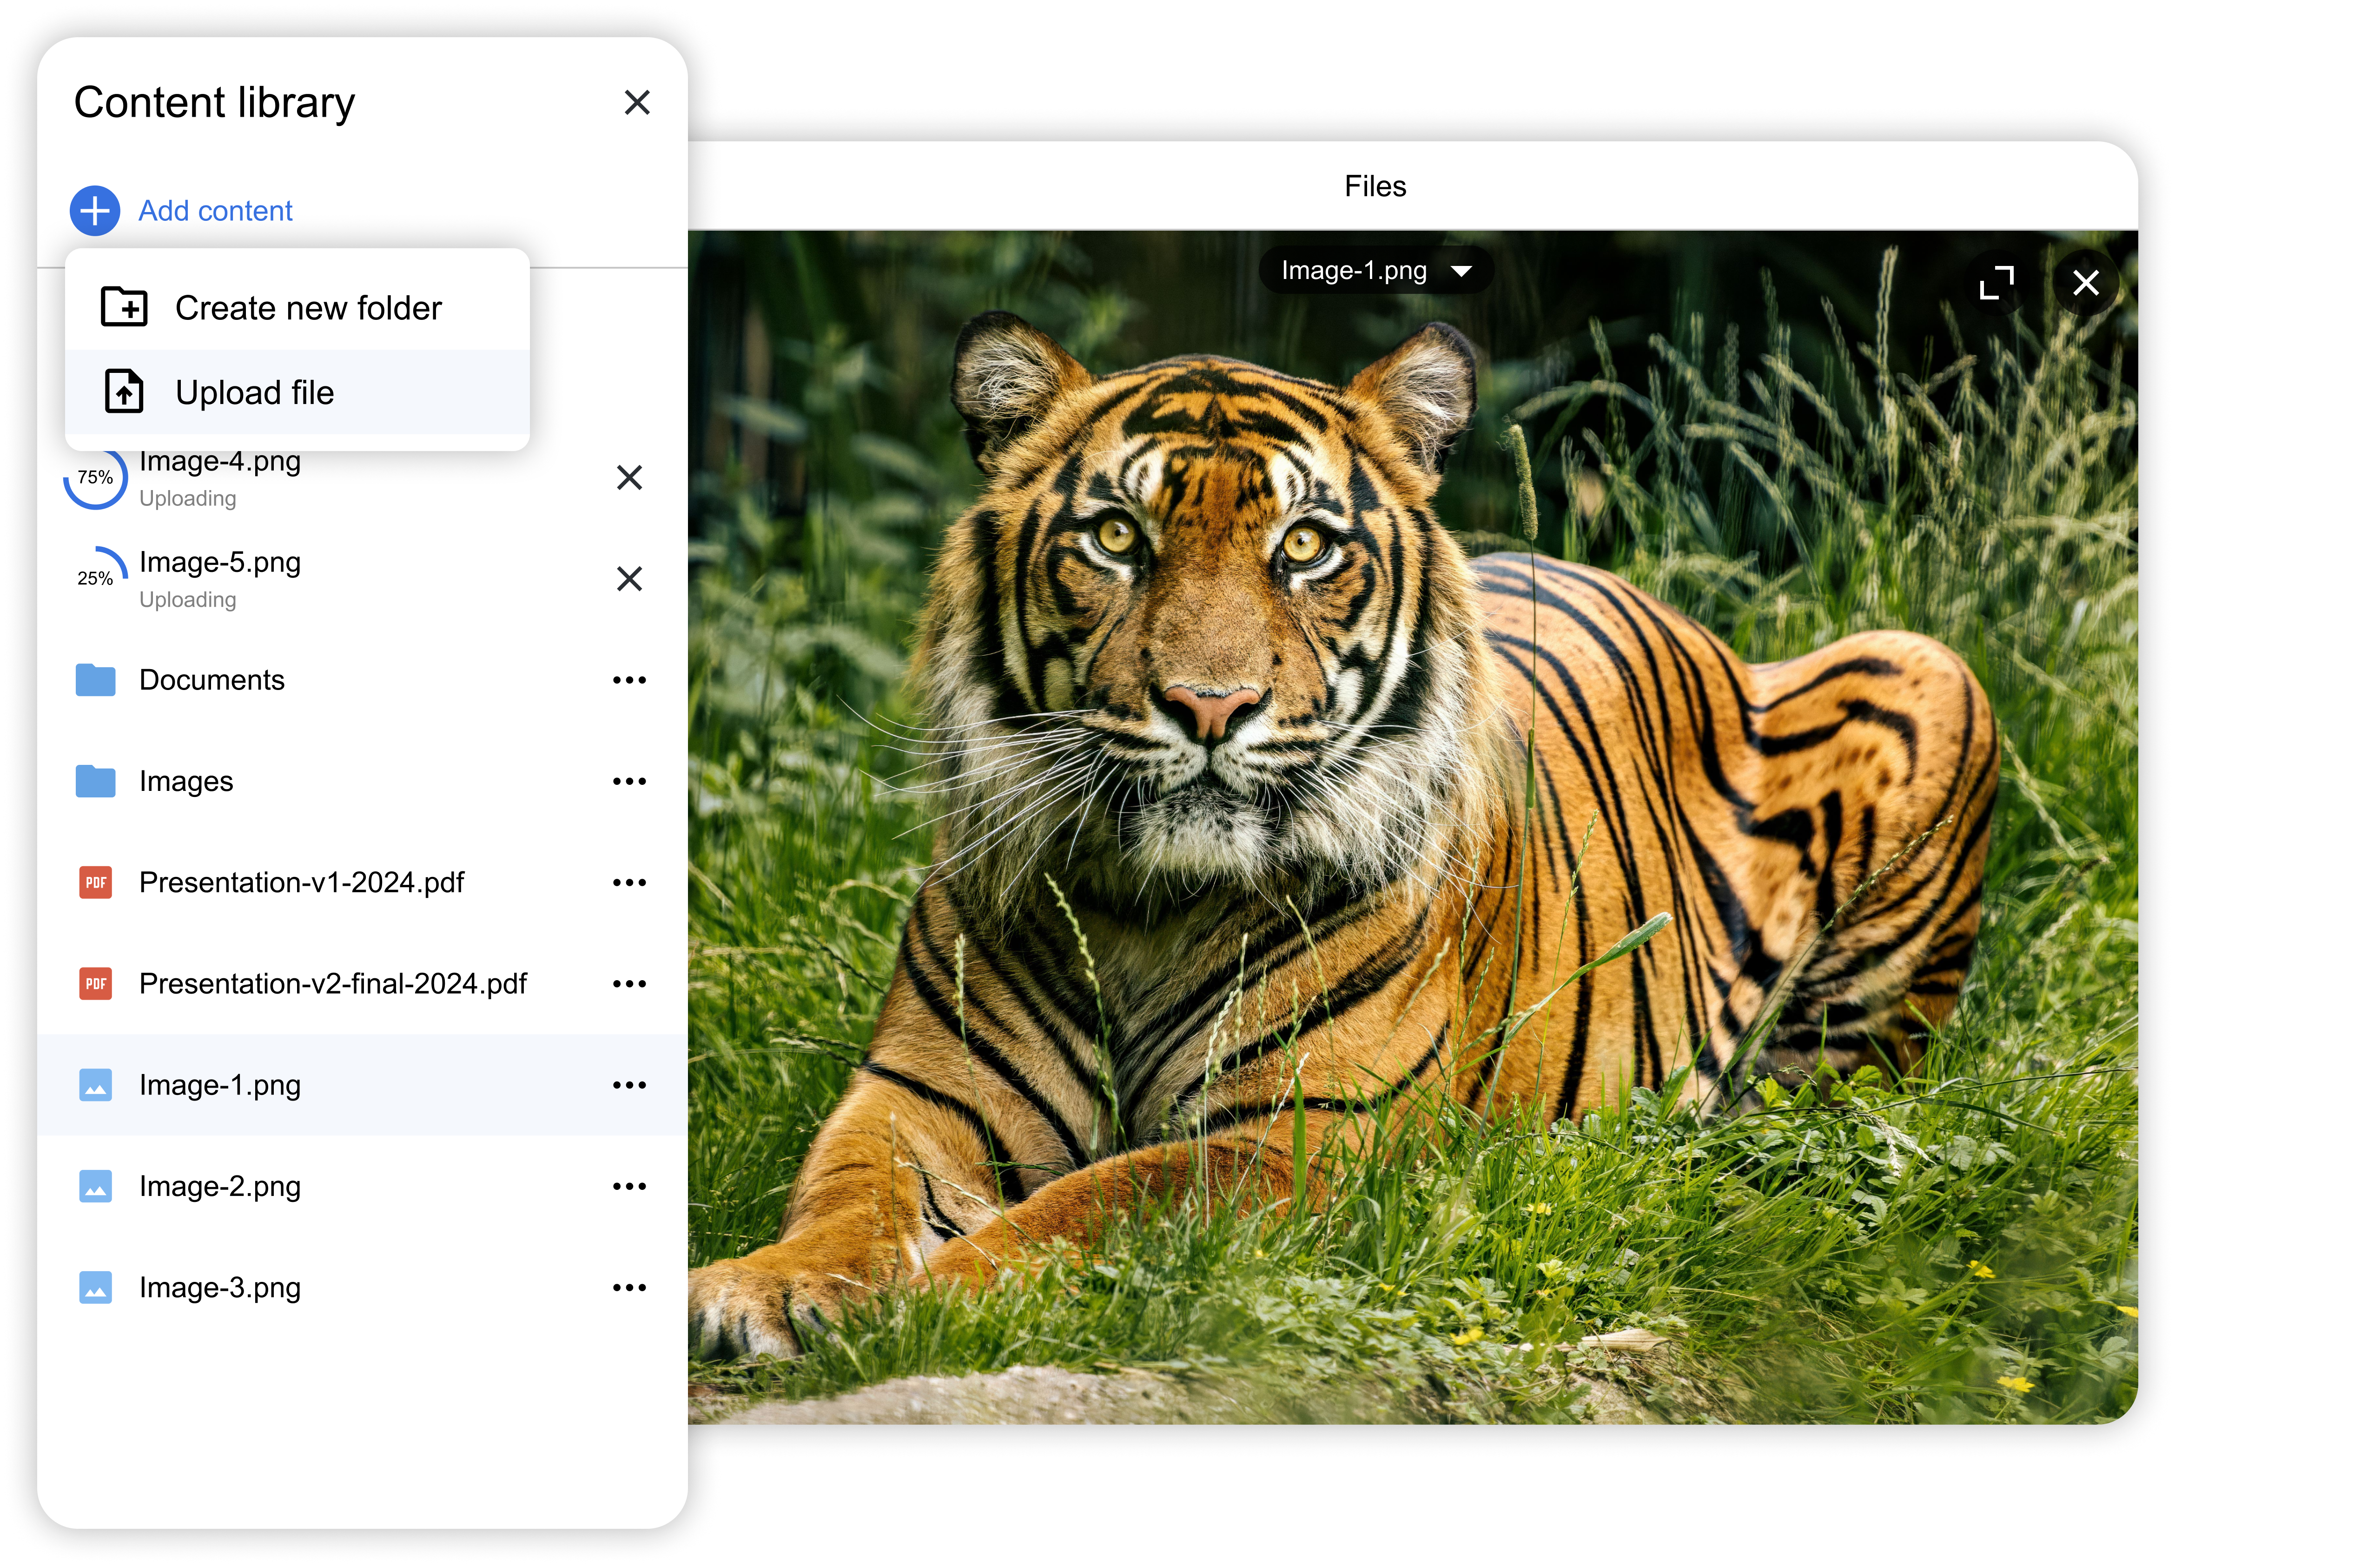Click the 75% upload progress circle
Image resolution: width=2380 pixels, height=1566 pixels.
pos(95,478)
